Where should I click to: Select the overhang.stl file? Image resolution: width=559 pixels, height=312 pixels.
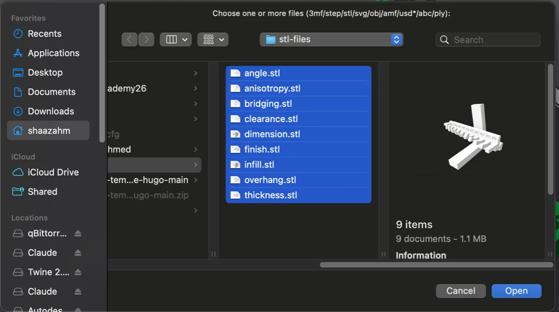point(298,180)
